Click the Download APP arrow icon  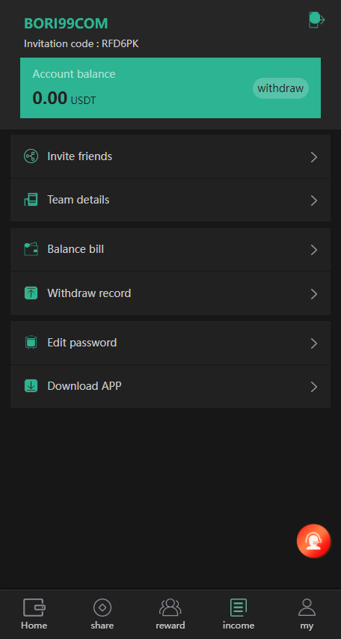[31, 386]
